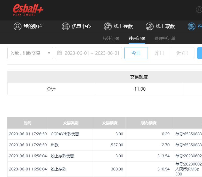Viewport: 202px width, 177px height.
Task: Click the 我的账户 person icon
Action: point(17,26)
